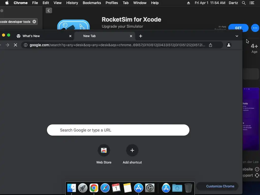Open Launchpad from the Dock
This screenshot has width=260, height=195.
click(83, 188)
